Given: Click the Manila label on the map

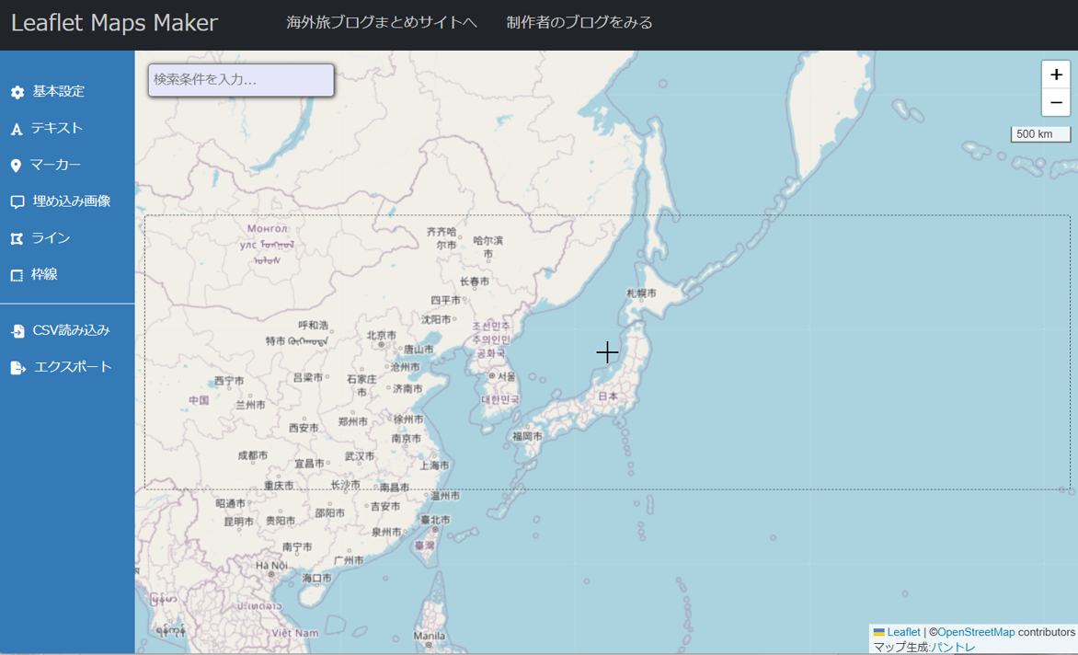Looking at the screenshot, I should tap(429, 637).
